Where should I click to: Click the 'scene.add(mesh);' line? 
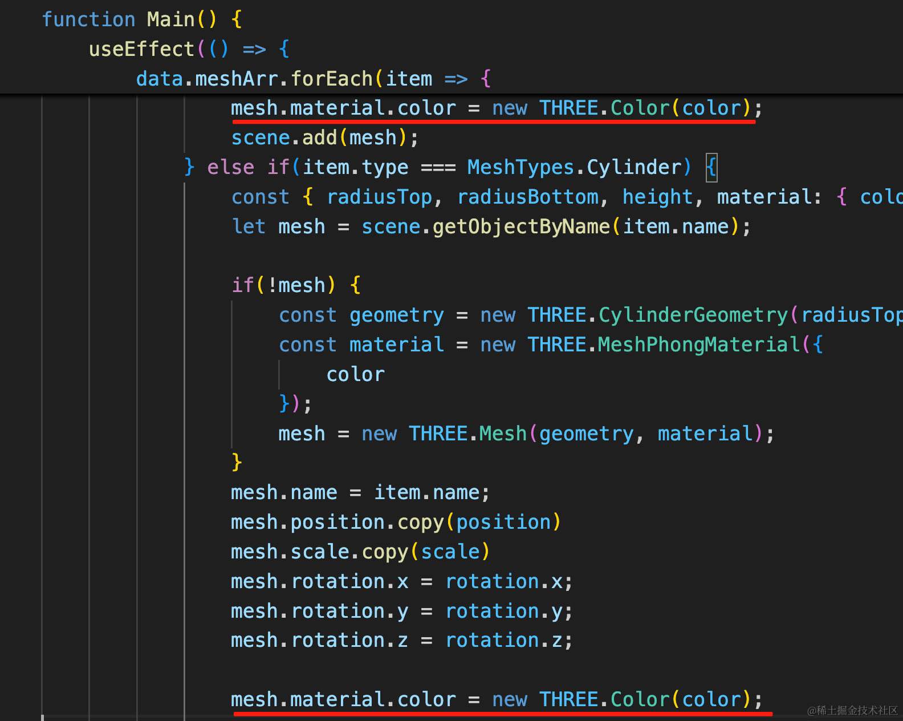pyautogui.click(x=325, y=138)
